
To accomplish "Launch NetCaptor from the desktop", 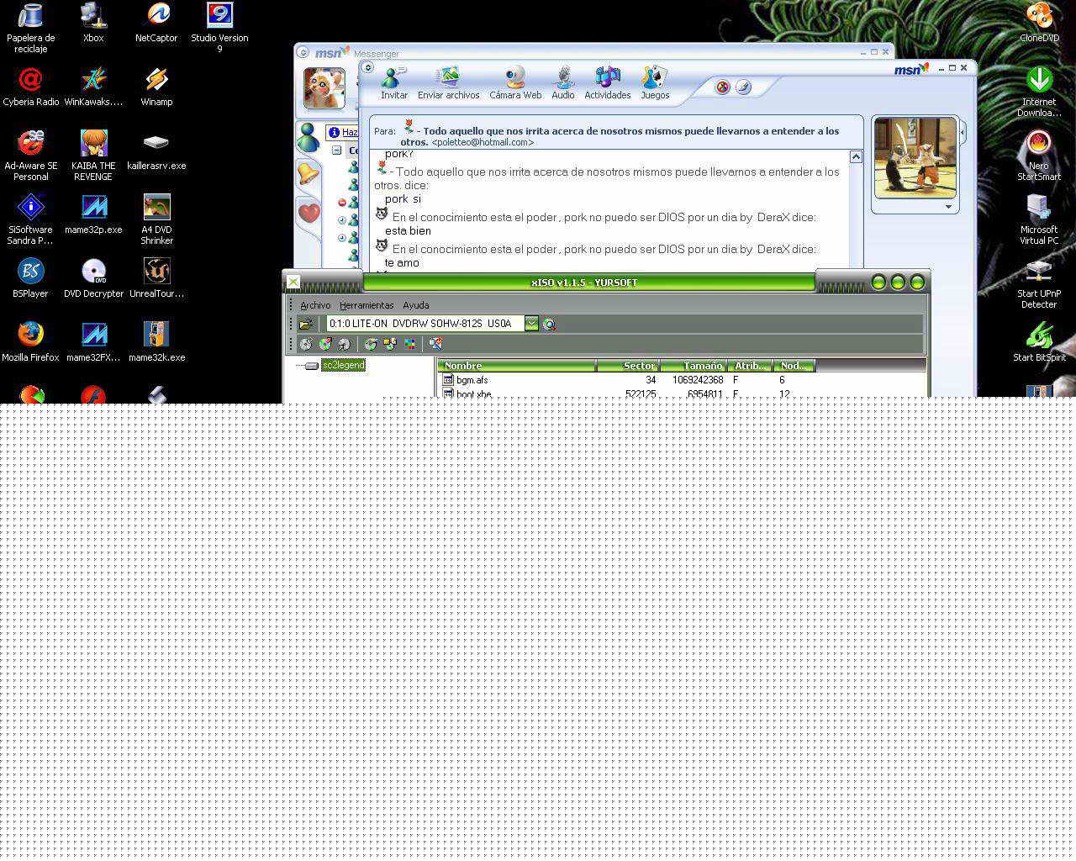I will [x=156, y=23].
